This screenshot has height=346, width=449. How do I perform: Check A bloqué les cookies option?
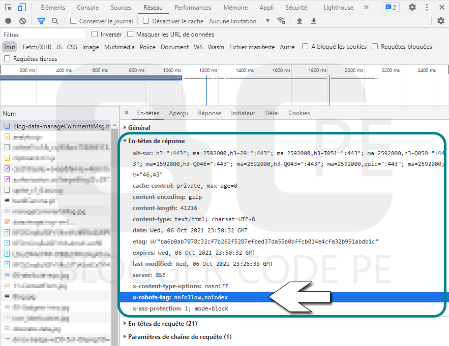(x=305, y=46)
